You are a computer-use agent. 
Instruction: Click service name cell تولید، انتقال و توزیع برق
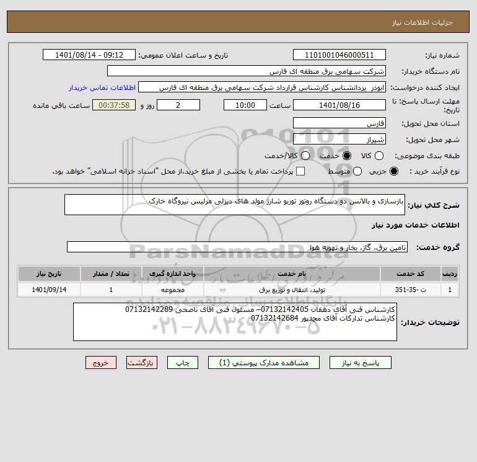coord(292,290)
